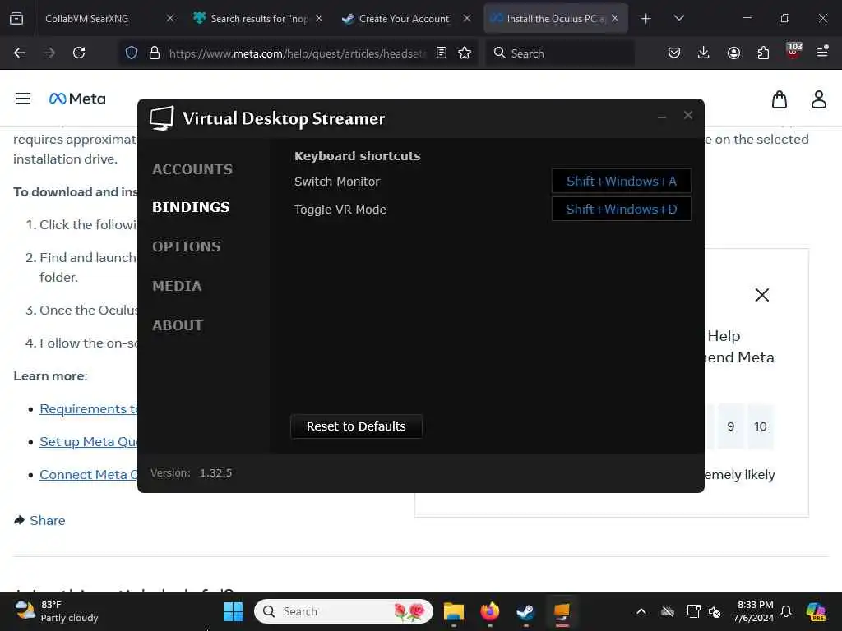The height and width of the screenshot is (631, 842).
Task: Open the Save to Pocket icon
Action: coord(674,53)
